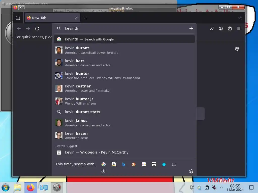258x193 pixels.
Task: Go forward with the forward arrow
Action: [x=28, y=29]
